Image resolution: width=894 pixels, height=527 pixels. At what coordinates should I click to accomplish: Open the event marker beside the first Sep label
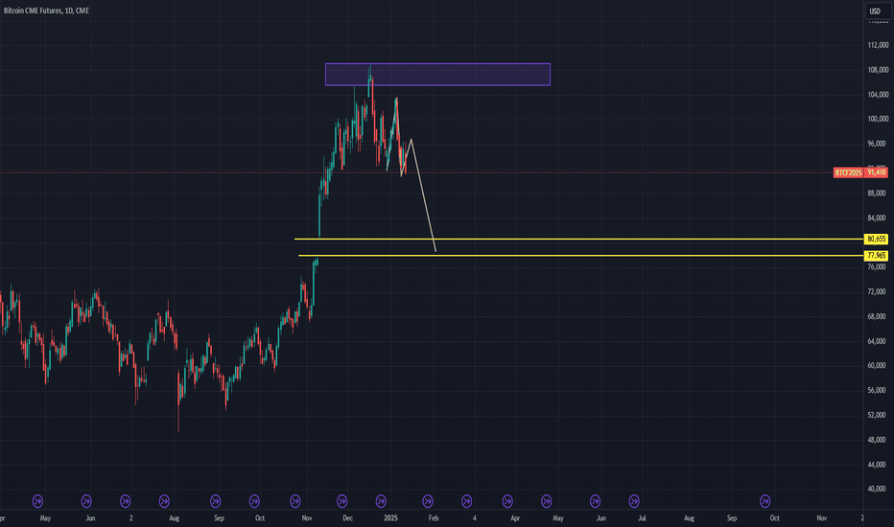coord(216,501)
